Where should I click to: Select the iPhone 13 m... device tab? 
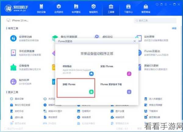[17, 20]
